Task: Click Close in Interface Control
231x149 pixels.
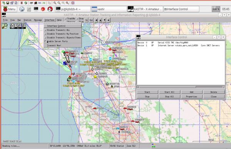Action: coord(214,97)
